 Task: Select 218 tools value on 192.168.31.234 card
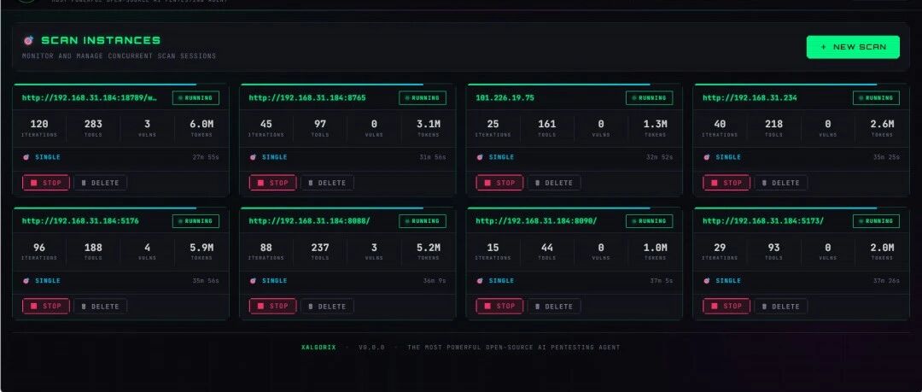(773, 124)
